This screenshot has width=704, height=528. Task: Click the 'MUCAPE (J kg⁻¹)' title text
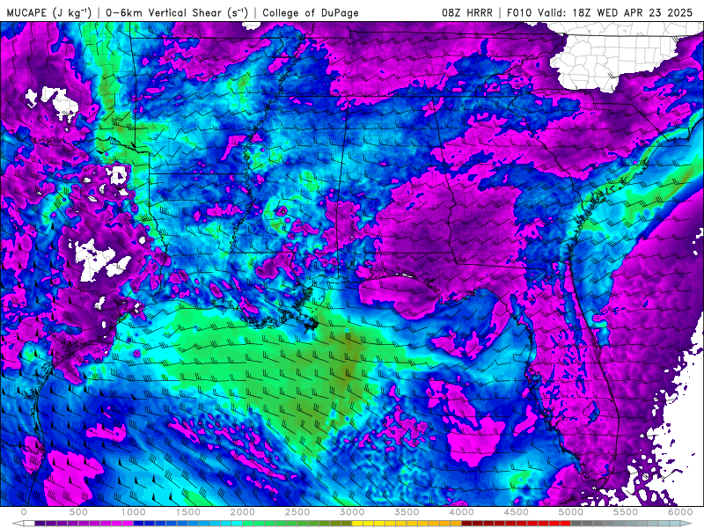click(49, 12)
